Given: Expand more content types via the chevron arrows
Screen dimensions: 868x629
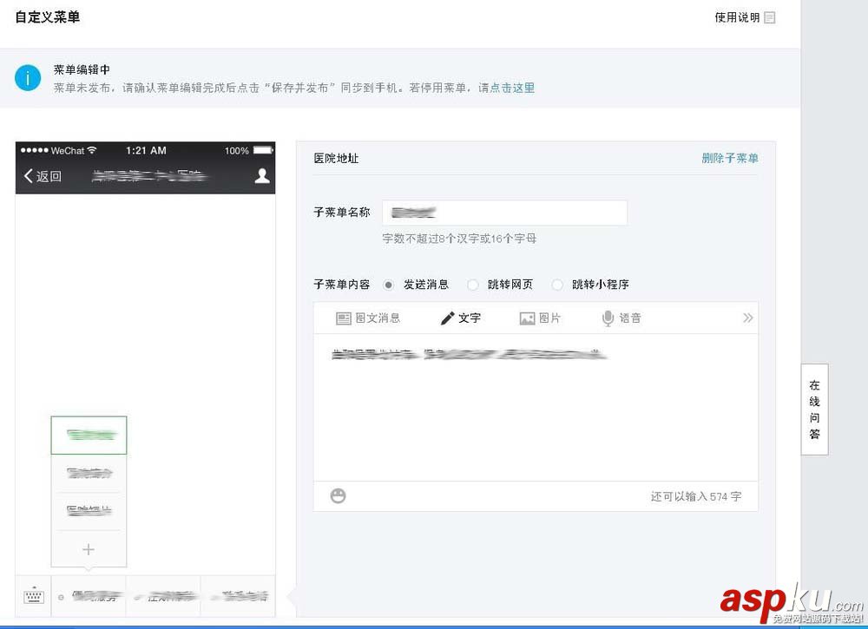Looking at the screenshot, I should click(x=747, y=318).
